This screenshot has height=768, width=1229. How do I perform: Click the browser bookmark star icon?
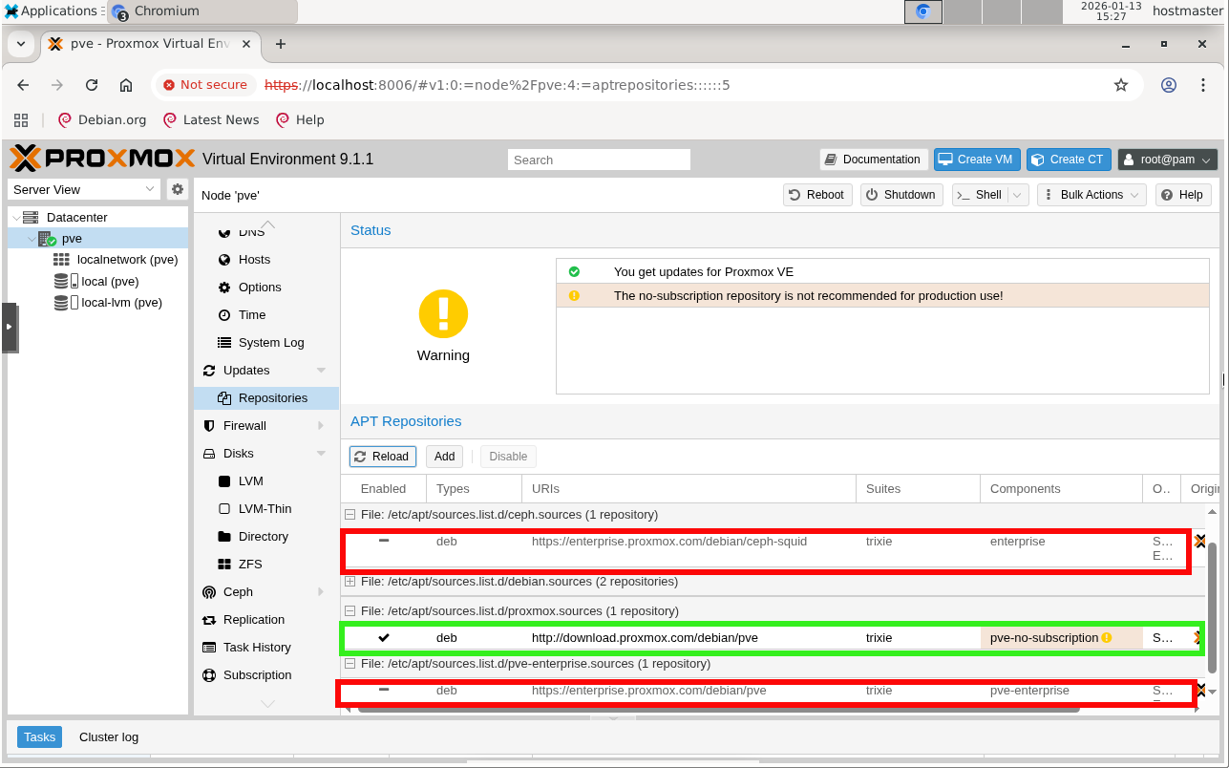(x=1121, y=85)
